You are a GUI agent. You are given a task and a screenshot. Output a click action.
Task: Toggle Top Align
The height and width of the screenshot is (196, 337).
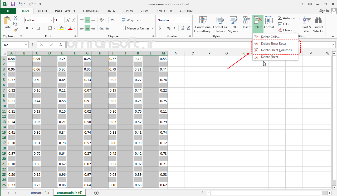point(82,20)
